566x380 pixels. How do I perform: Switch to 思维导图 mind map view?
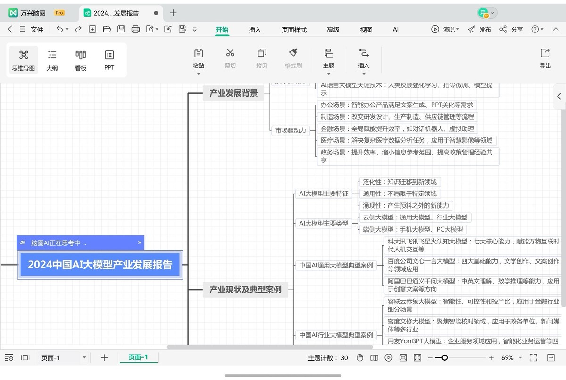coord(24,60)
